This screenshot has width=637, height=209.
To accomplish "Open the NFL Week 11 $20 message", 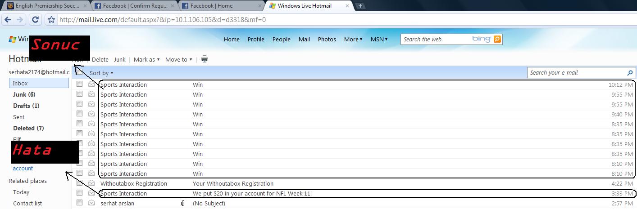I will (x=252, y=193).
